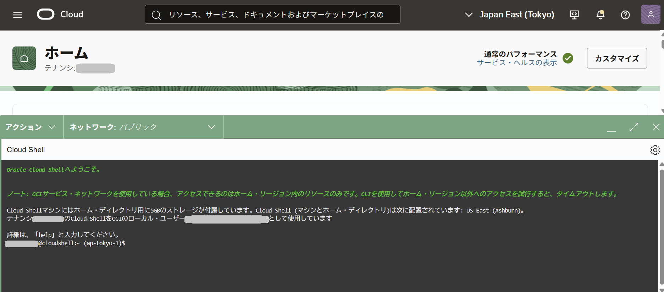Minimize the Cloud Shell panel
The width and height of the screenshot is (664, 292).
[x=611, y=128]
